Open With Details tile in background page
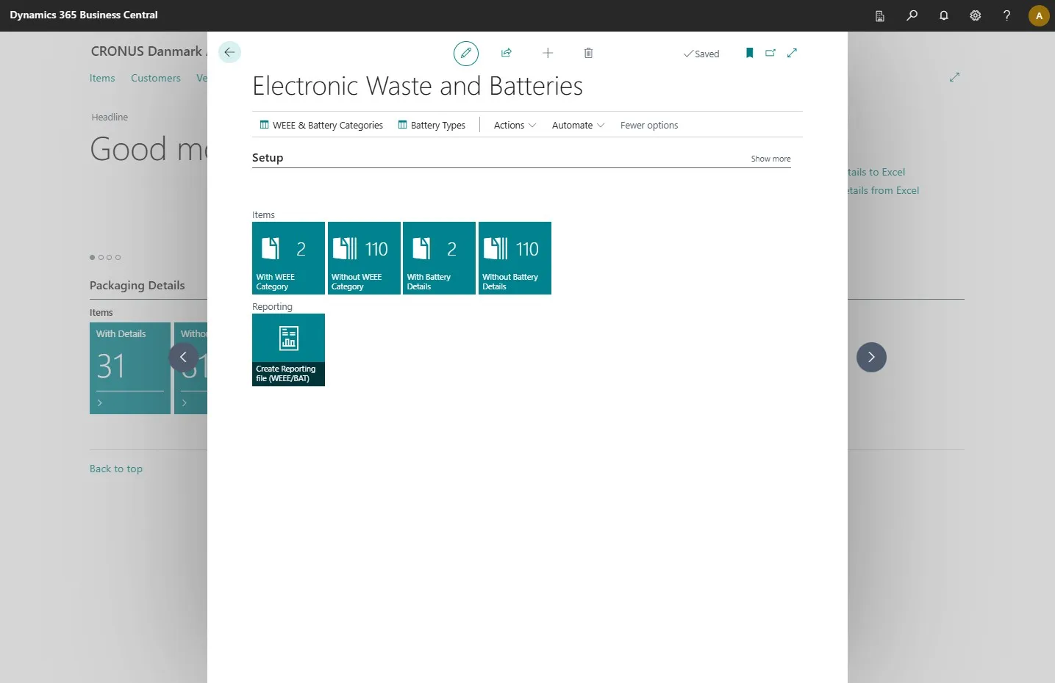 point(130,368)
